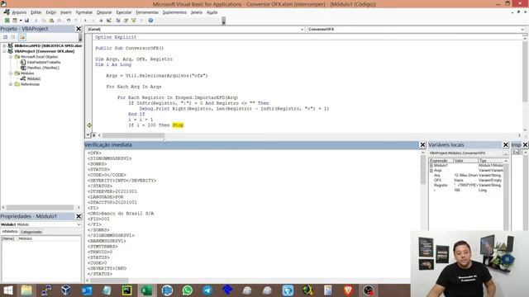Screen dimensions: 529x297
Task: Close the Verificação imediata panel
Action: tap(422, 145)
